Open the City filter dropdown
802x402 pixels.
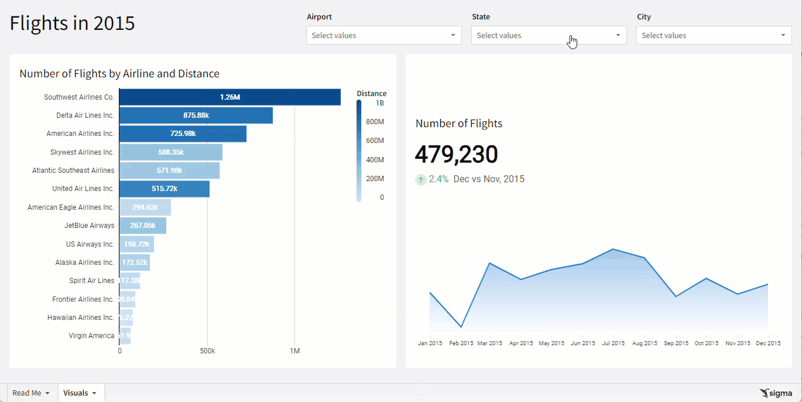(x=714, y=35)
